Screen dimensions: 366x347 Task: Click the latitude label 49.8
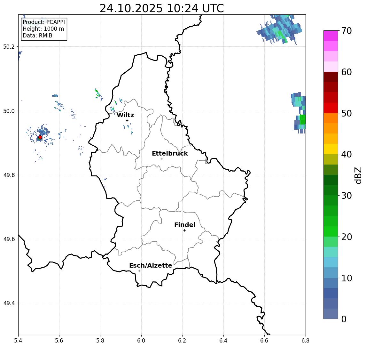pos(9,175)
